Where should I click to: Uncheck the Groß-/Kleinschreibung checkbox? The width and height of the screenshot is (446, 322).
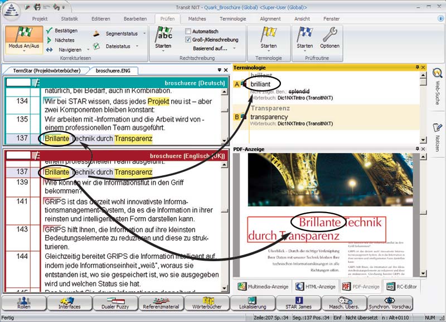coord(188,40)
